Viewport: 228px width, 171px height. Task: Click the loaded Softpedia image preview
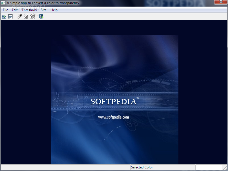click(x=115, y=99)
